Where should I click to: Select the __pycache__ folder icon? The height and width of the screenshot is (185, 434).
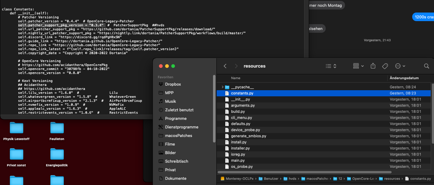point(227,87)
